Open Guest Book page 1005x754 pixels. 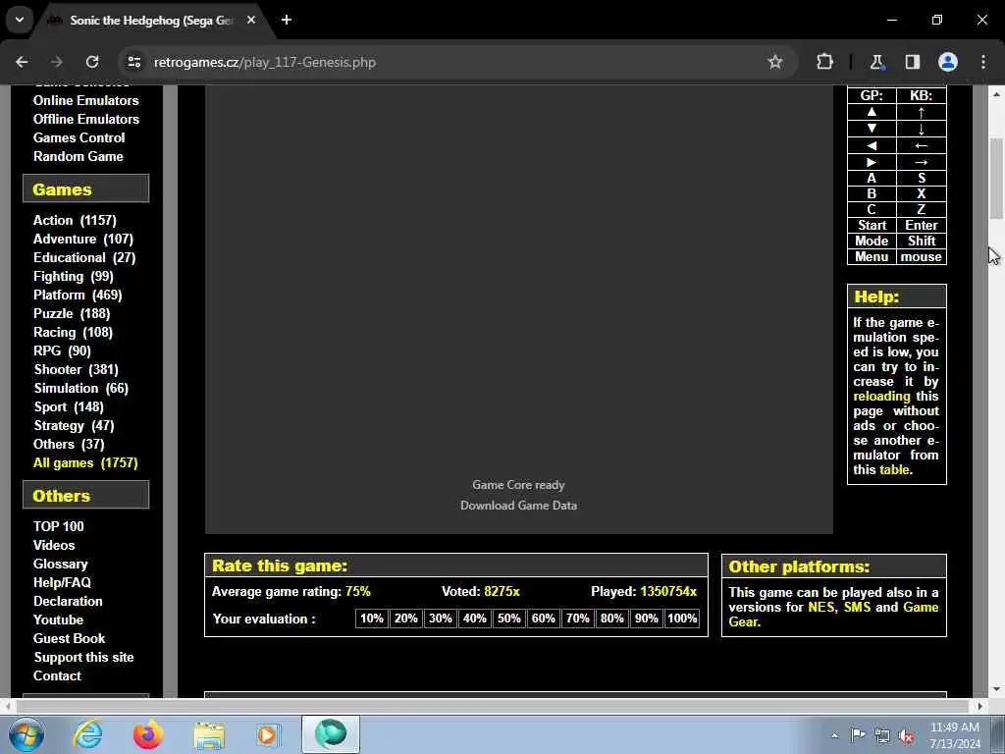click(70, 638)
